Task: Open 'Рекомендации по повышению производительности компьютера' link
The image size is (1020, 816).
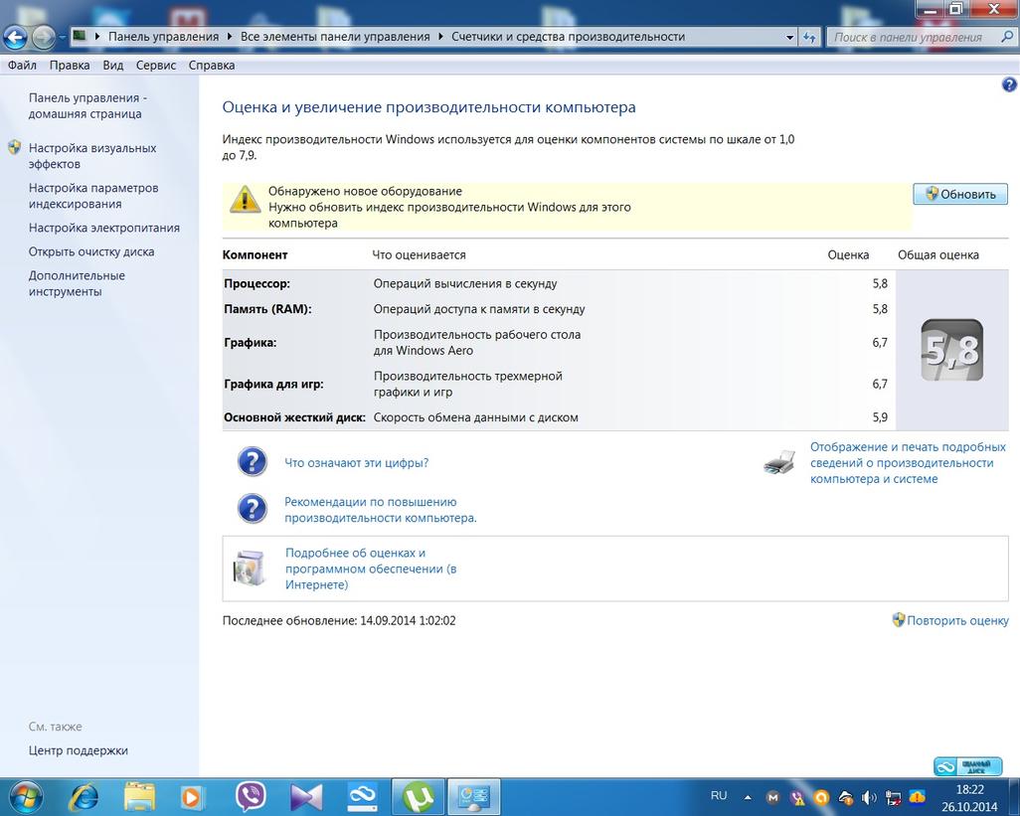Action: 381,510
